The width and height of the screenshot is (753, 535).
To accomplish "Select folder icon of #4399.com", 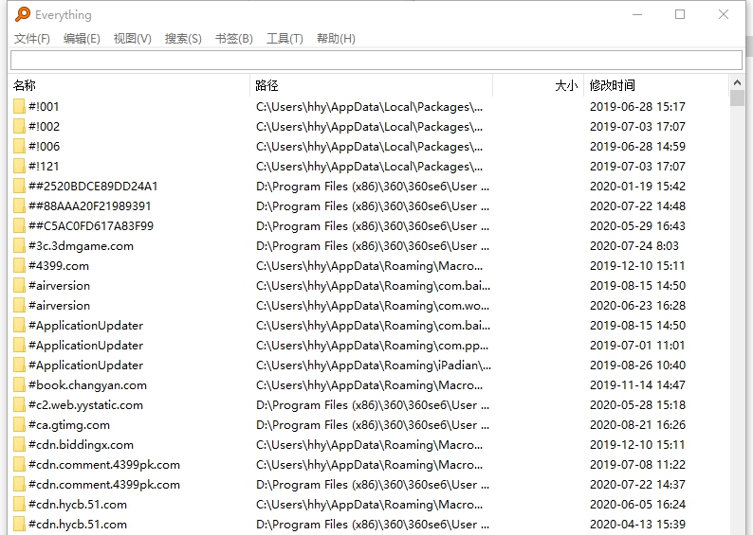I will 19,265.
